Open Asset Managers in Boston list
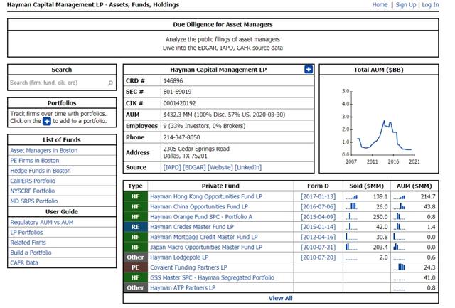The height and width of the screenshot is (308, 455). [44, 150]
